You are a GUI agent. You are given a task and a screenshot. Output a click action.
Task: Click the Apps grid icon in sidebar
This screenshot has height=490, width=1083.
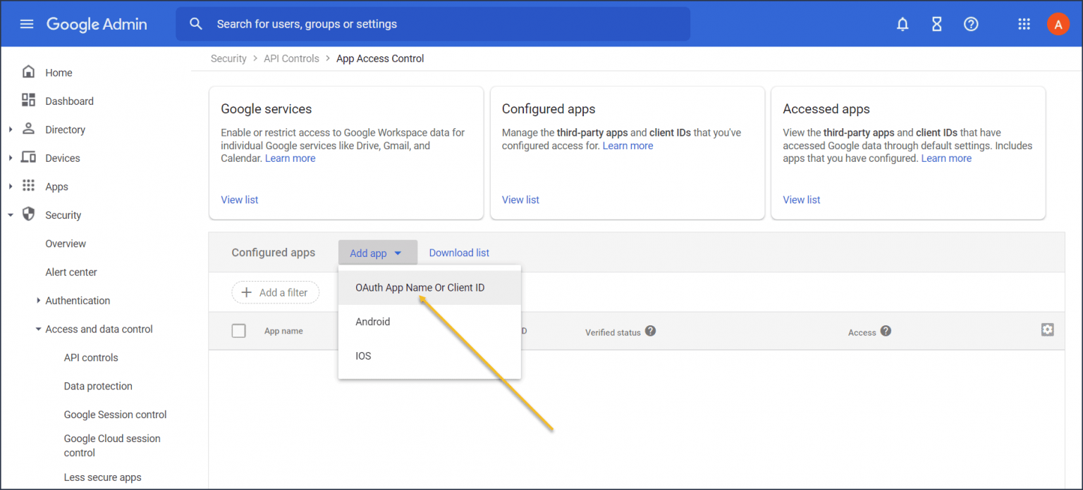(28, 186)
